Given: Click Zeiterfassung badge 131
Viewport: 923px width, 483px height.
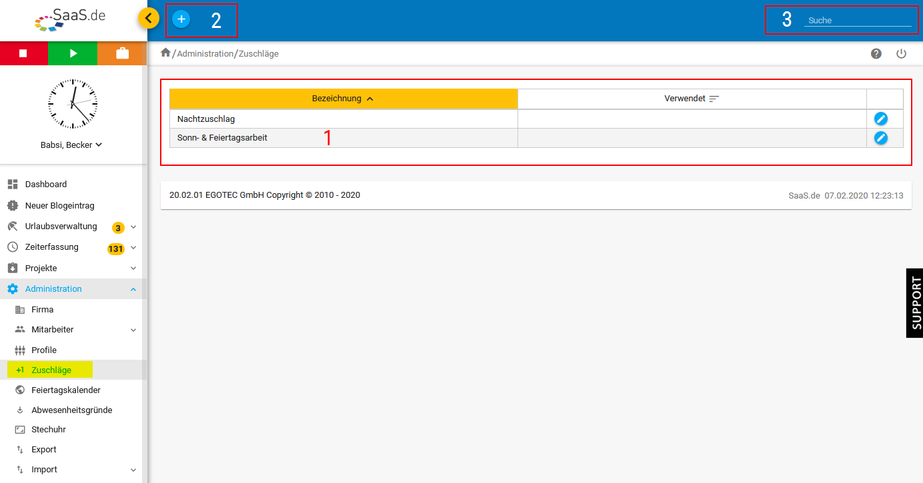Looking at the screenshot, I should point(116,249).
